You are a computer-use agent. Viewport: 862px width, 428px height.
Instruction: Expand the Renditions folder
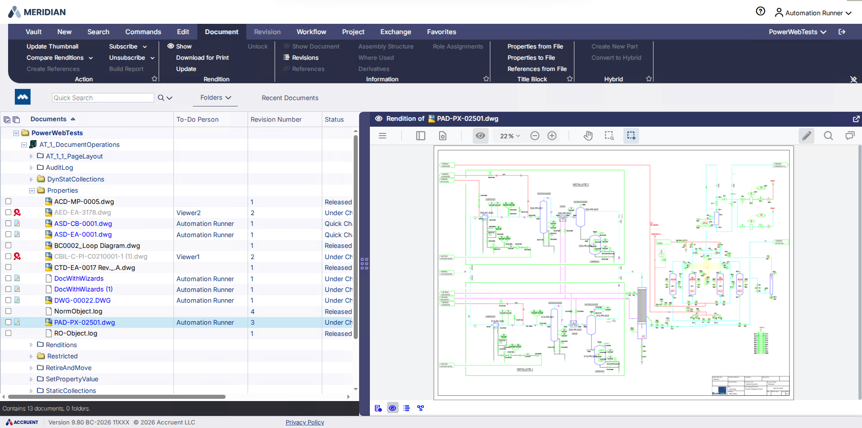pyautogui.click(x=31, y=345)
